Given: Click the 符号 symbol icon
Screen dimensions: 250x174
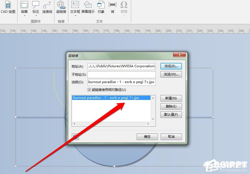Looking at the screenshot, I should coord(124,5).
